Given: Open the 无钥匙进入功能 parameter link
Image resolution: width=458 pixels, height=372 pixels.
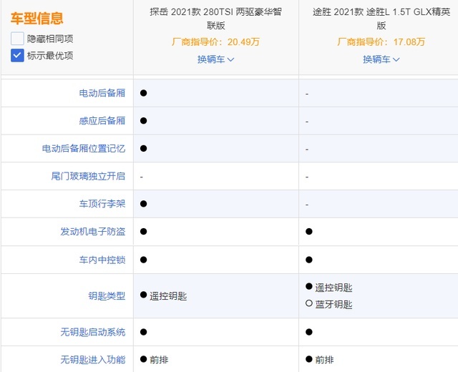Looking at the screenshot, I should (93, 360).
